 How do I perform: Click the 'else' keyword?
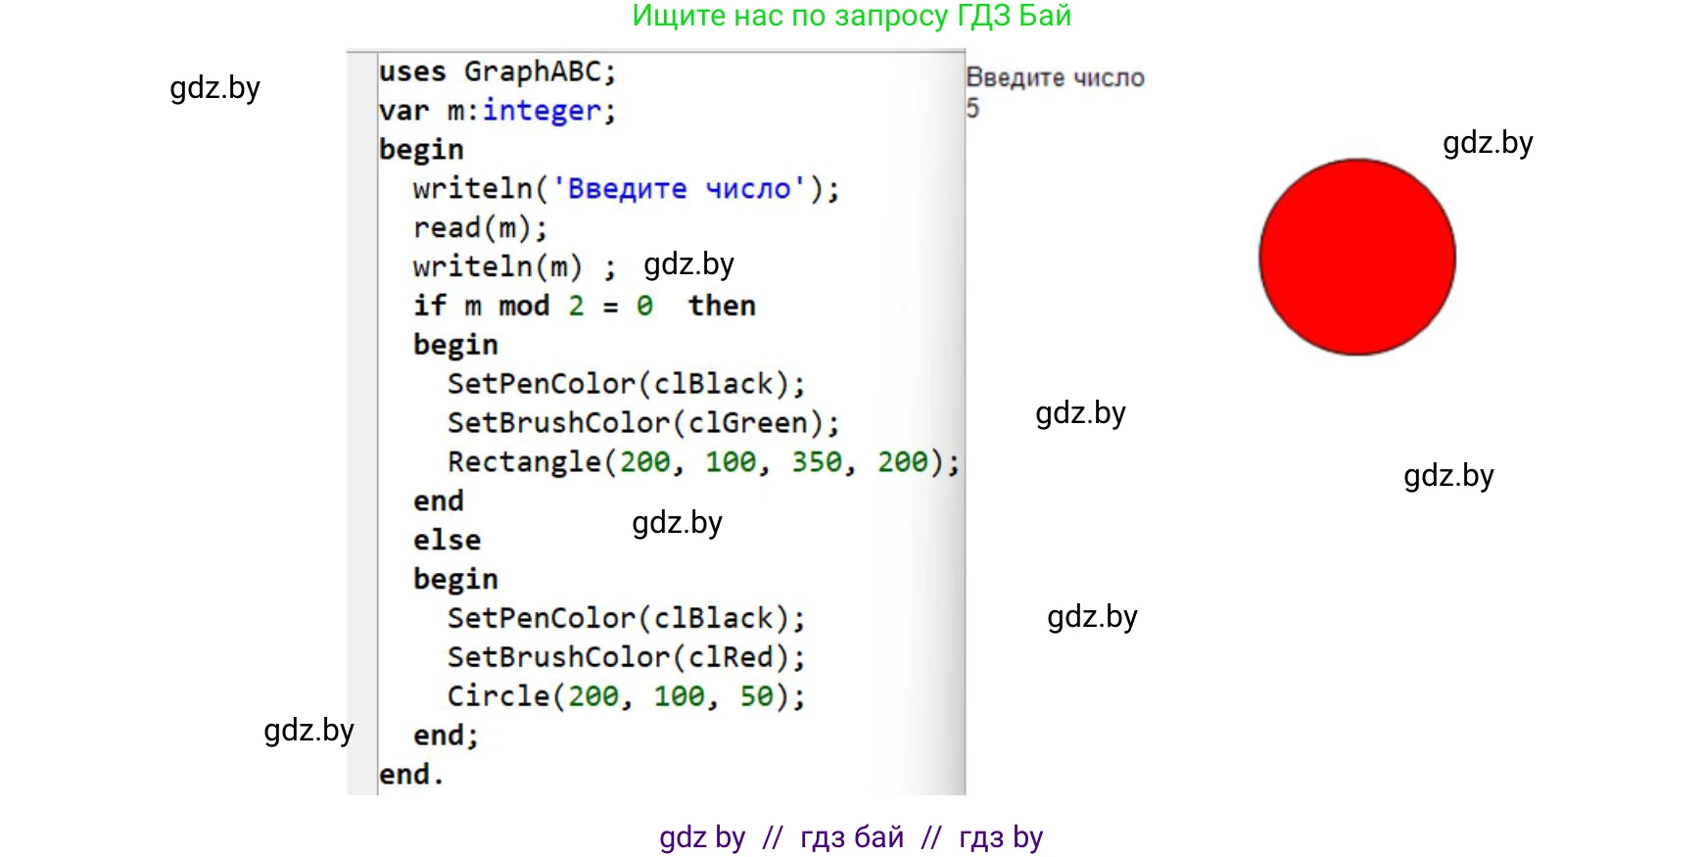[447, 540]
